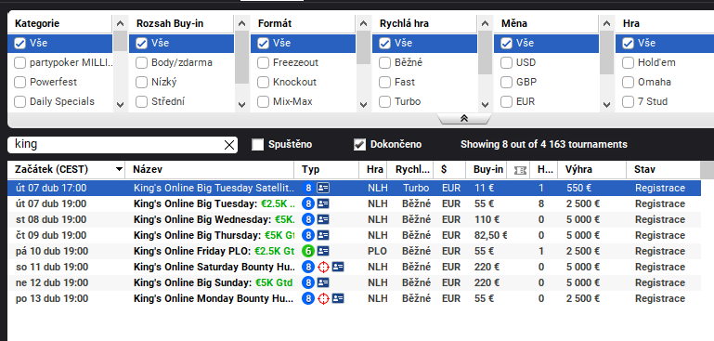Enable the Knockout format filter
The image size is (714, 341).
[x=263, y=82]
